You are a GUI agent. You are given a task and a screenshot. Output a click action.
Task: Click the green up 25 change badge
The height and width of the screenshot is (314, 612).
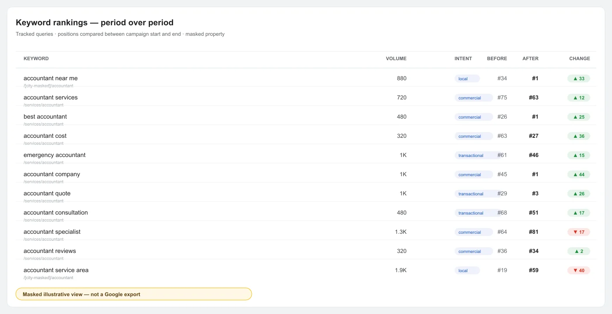coord(579,117)
